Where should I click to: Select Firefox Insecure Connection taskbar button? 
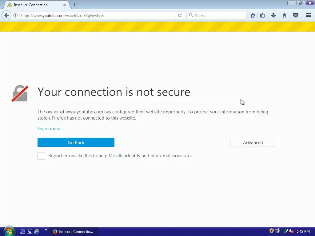pos(74,232)
